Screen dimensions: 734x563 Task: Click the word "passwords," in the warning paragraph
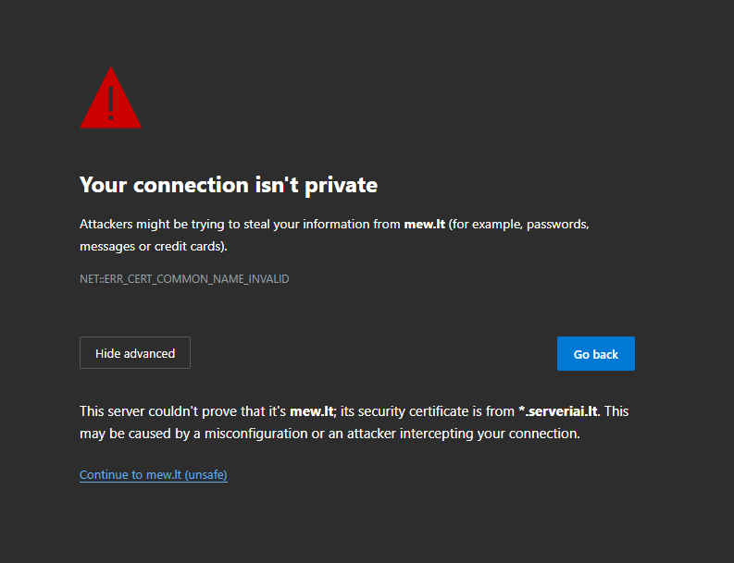(558, 225)
